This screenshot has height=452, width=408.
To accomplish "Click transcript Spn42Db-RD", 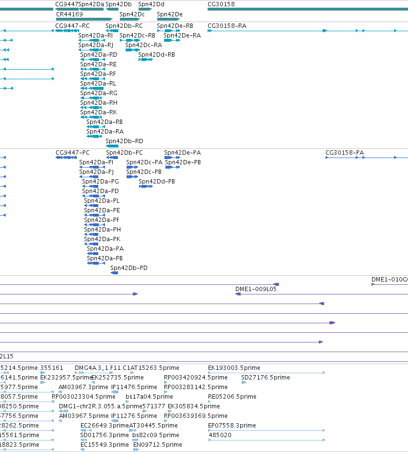I will pos(124,141).
